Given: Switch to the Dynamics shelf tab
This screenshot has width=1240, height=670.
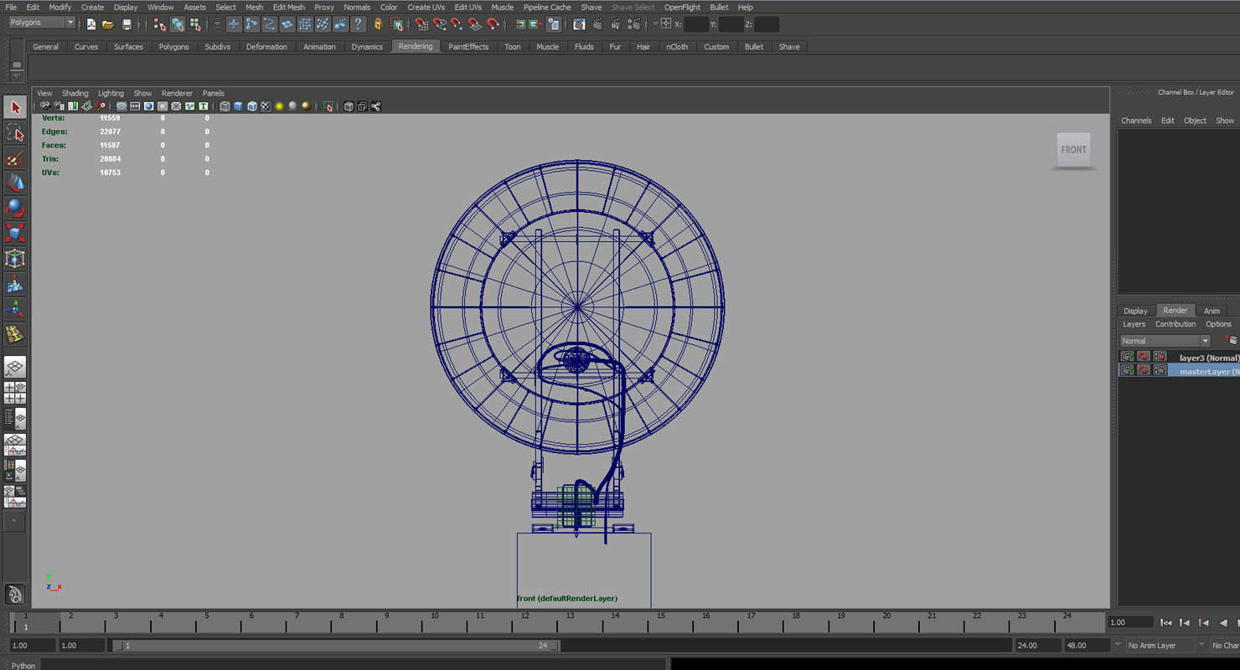Looking at the screenshot, I should pyautogui.click(x=367, y=47).
